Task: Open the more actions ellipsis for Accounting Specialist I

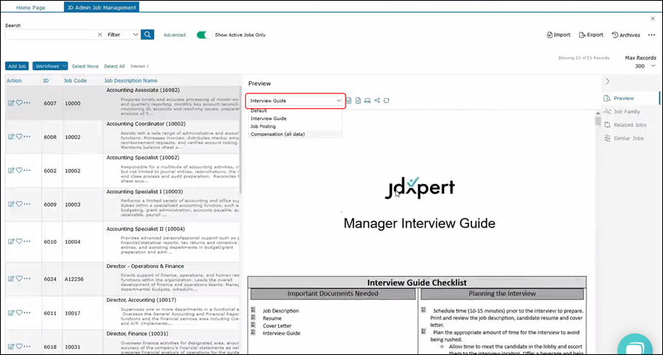Action: pos(27,204)
